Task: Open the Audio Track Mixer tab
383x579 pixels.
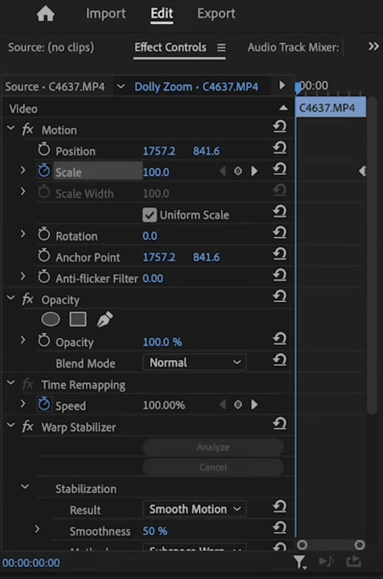Action: (293, 47)
